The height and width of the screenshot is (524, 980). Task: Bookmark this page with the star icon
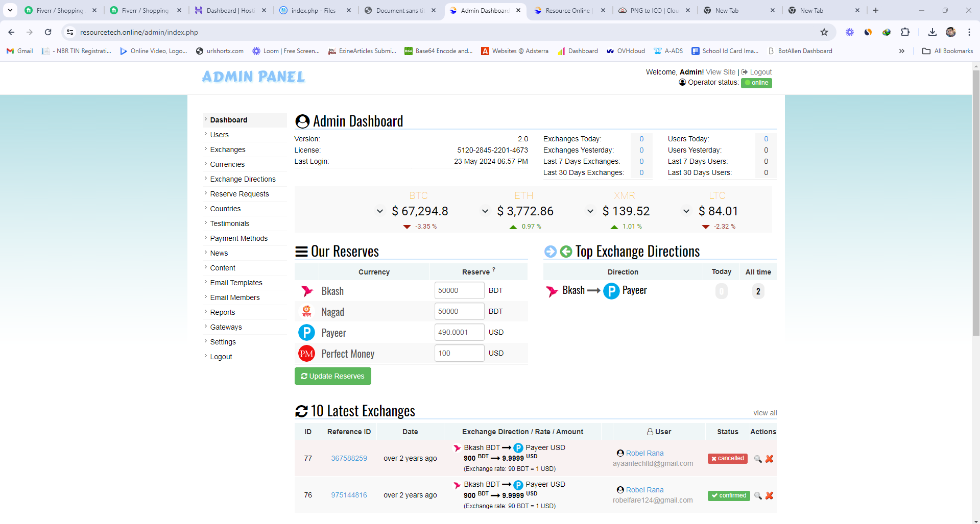(x=824, y=32)
